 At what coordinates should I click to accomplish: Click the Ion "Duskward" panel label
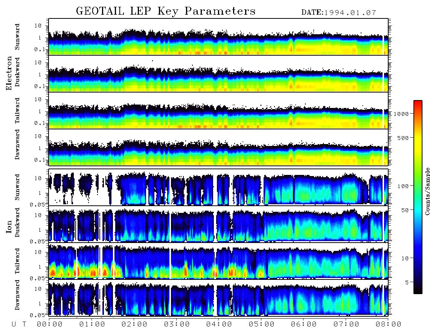(17, 222)
